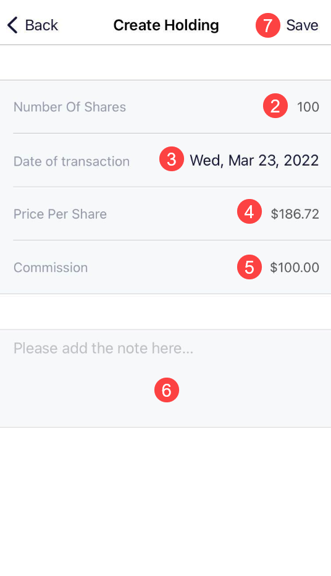This screenshot has height=576, width=331.
Task: Click the red number 3 marker
Action: point(172,159)
